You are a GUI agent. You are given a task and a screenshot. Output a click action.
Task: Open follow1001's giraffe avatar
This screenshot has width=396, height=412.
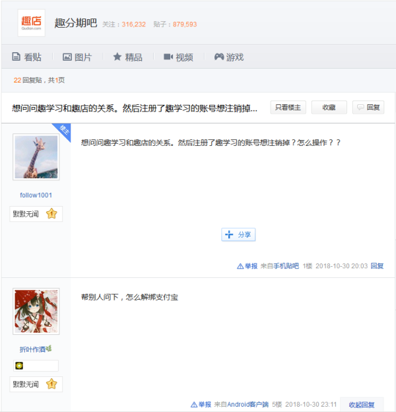[36, 157]
